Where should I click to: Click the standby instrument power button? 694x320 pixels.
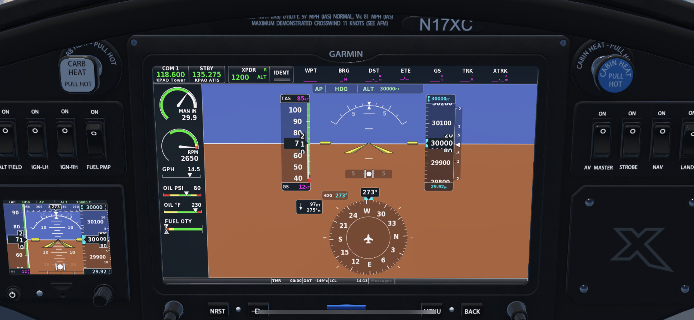(x=12, y=294)
